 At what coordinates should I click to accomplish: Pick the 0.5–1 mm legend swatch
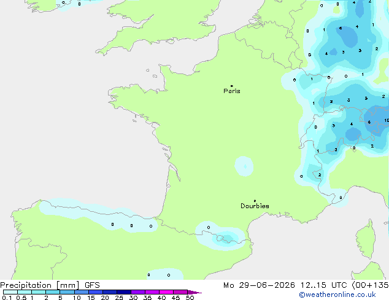click(25, 292)
